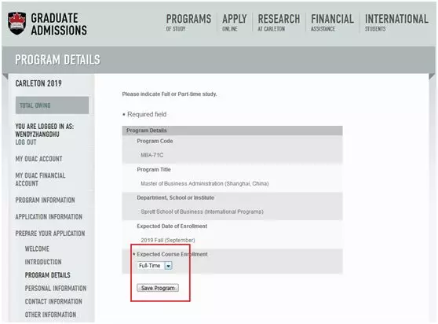Click the Total Owing box
This screenshot has height=324, width=438.
pyautogui.click(x=53, y=105)
